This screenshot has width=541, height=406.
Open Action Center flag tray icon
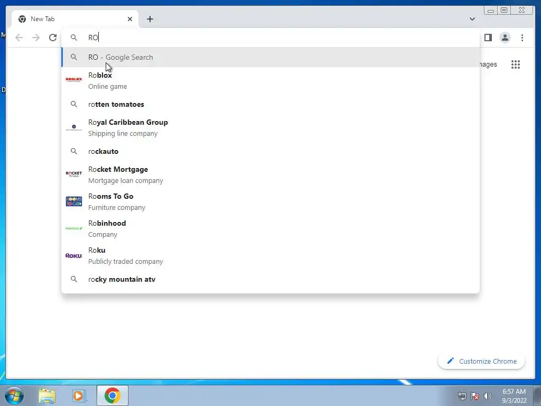pos(475,396)
